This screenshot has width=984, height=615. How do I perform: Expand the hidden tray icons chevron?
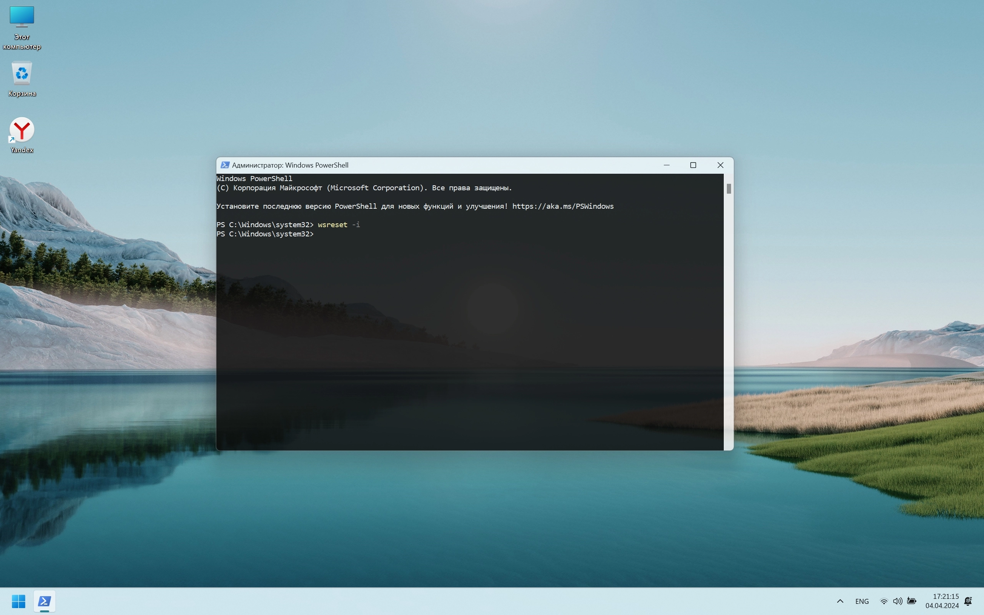pyautogui.click(x=840, y=601)
